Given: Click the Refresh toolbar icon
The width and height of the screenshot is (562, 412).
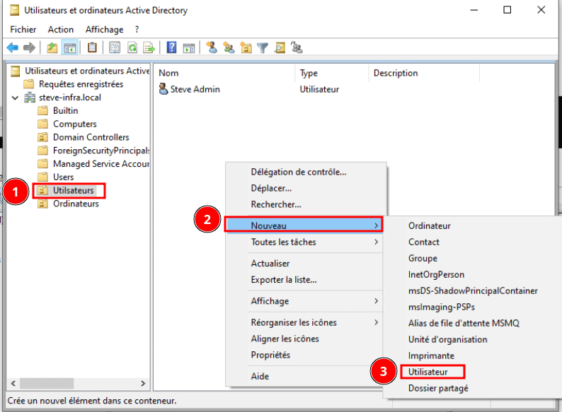Looking at the screenshot, I should coord(132,48).
